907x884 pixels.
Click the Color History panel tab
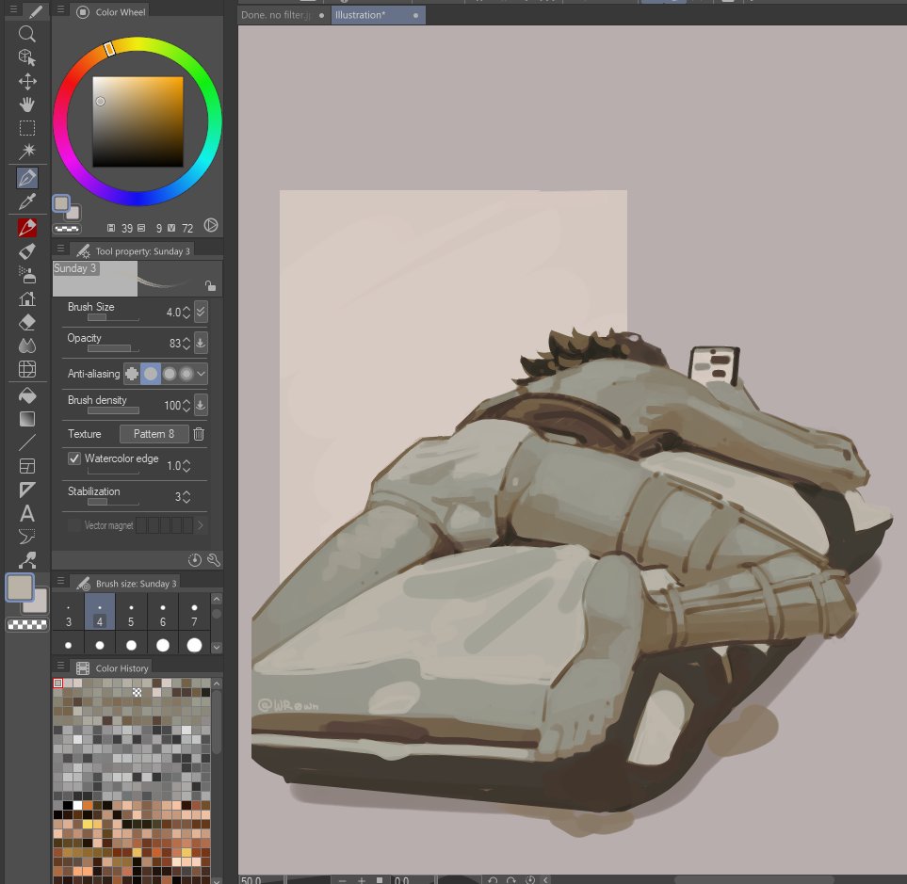click(x=112, y=668)
